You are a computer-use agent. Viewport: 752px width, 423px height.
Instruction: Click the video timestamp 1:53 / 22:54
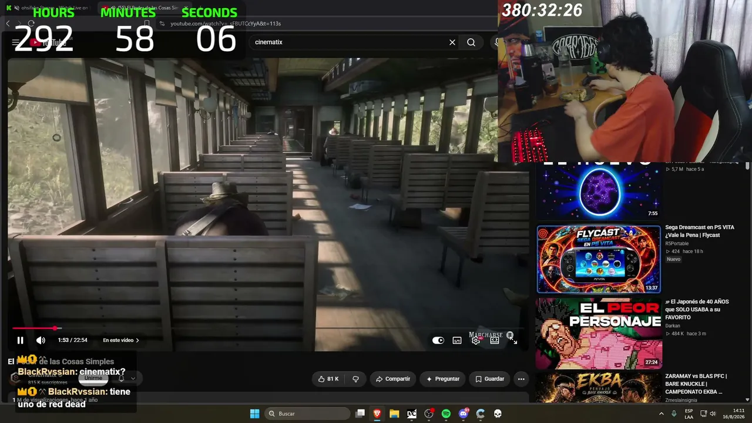coord(72,340)
